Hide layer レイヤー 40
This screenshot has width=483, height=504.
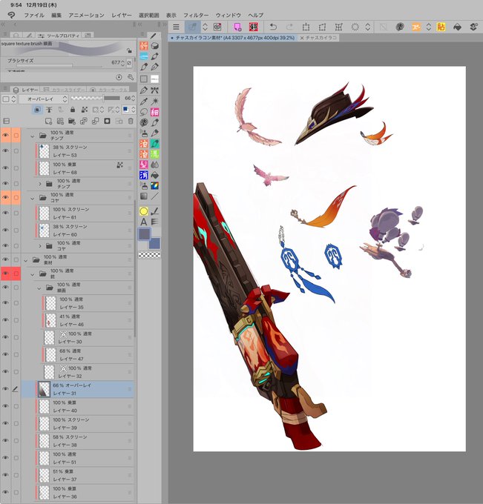[x=5, y=406]
